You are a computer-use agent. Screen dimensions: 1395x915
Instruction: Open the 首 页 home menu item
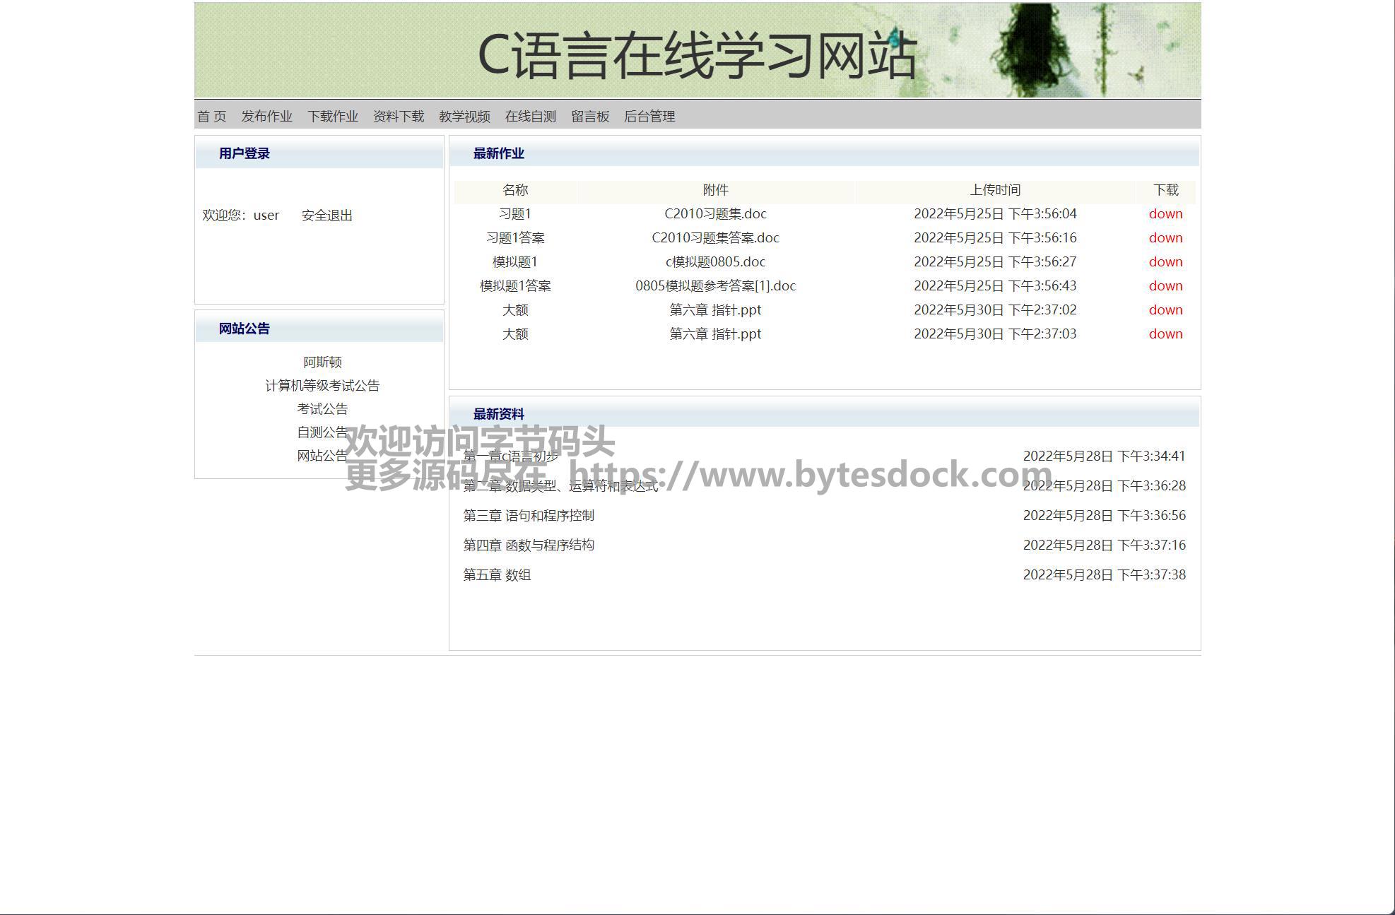pos(211,117)
